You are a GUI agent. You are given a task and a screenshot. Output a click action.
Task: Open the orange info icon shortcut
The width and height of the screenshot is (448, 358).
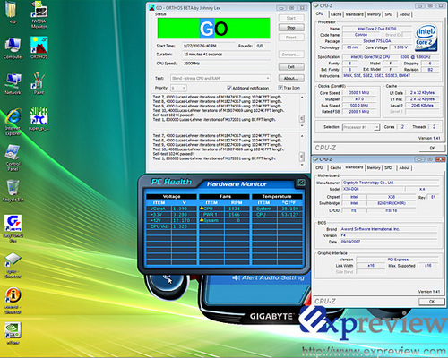tap(13, 296)
